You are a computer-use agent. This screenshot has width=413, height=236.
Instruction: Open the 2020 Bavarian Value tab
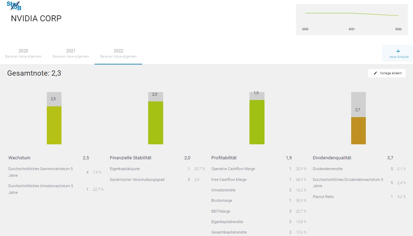point(23,53)
